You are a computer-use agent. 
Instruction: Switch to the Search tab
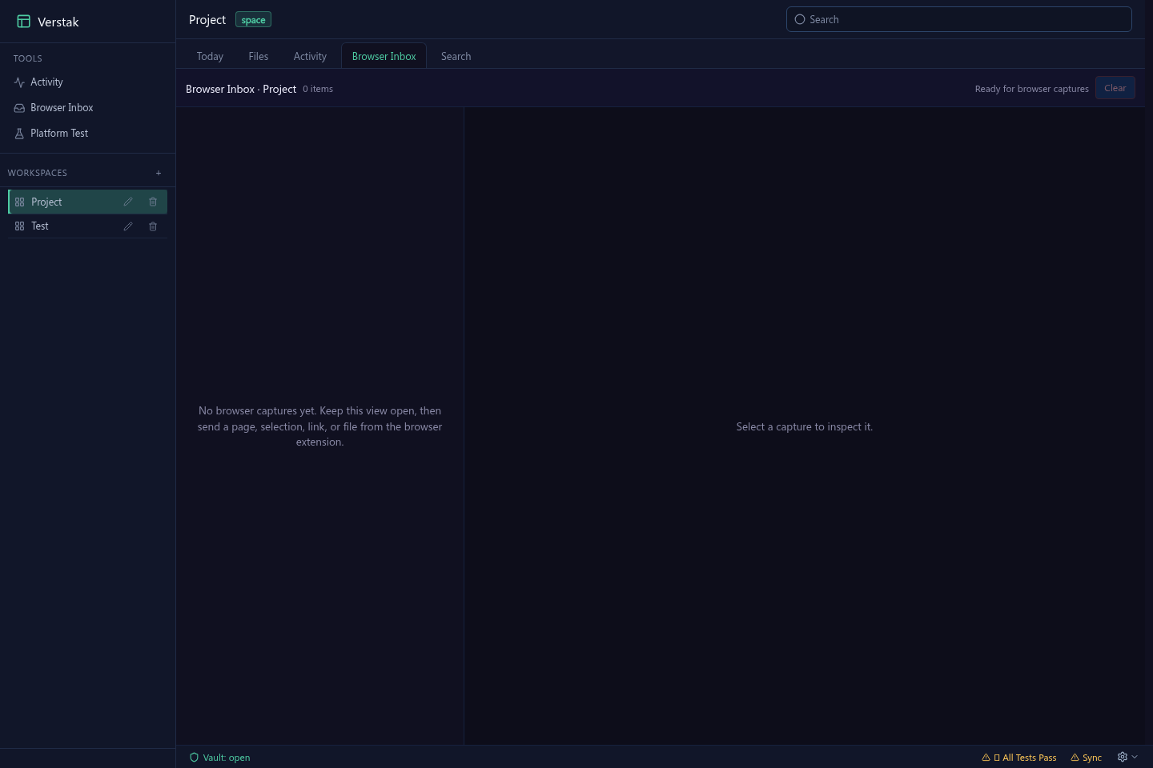[x=456, y=56]
